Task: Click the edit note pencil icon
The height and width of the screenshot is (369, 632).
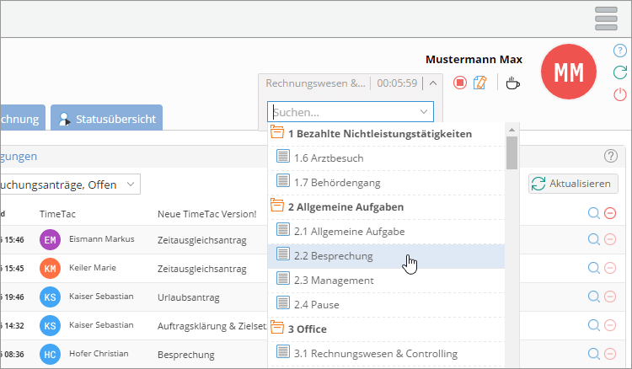Action: click(x=480, y=83)
